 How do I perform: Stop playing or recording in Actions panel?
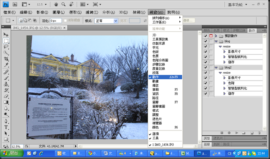pyautogui.click(x=222, y=133)
